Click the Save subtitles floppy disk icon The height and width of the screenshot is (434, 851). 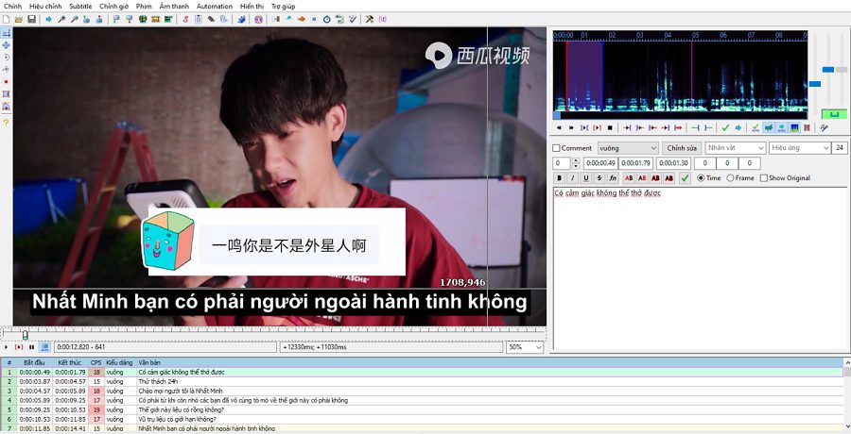tap(31, 19)
